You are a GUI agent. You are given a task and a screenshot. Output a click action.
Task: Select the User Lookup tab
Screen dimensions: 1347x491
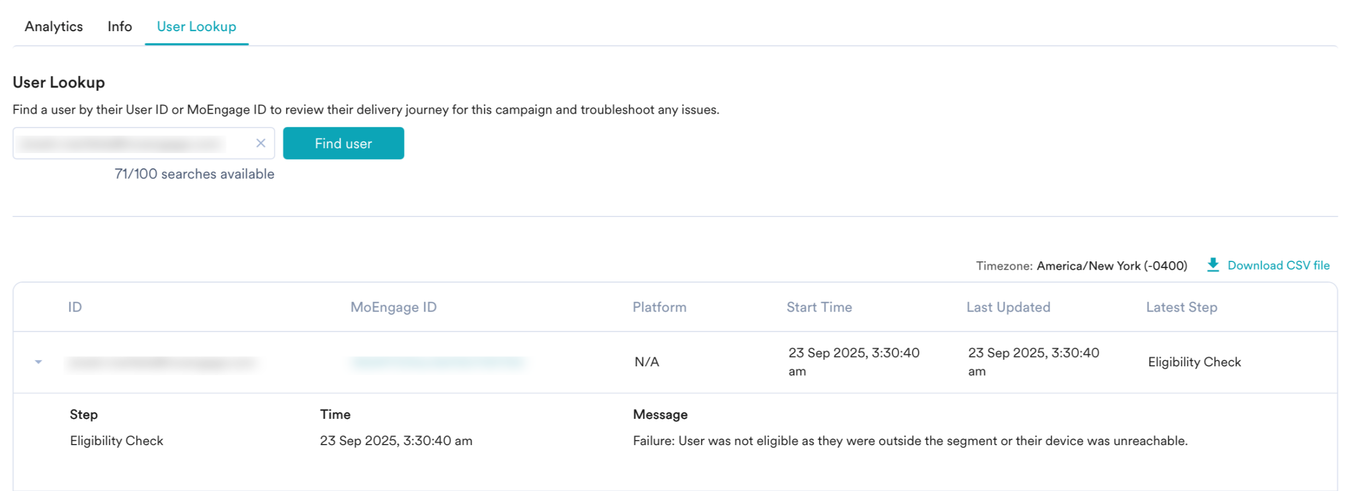click(x=196, y=26)
